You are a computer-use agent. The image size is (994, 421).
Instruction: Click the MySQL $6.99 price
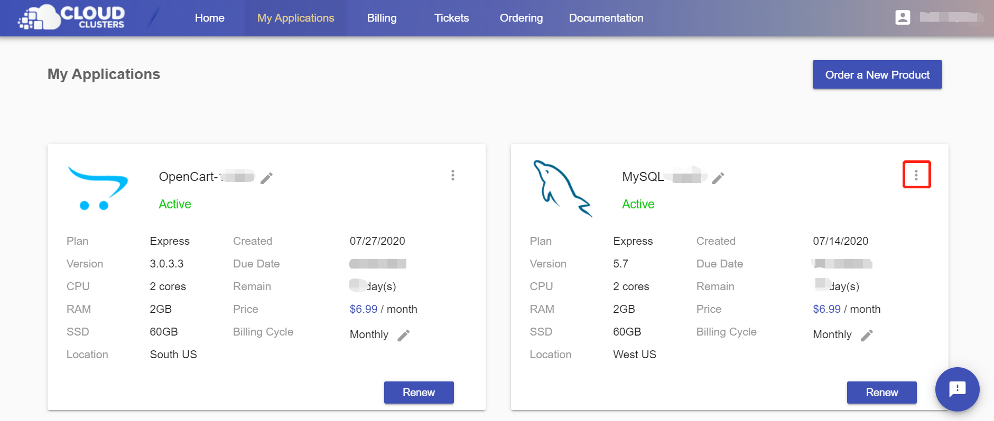pyautogui.click(x=827, y=309)
